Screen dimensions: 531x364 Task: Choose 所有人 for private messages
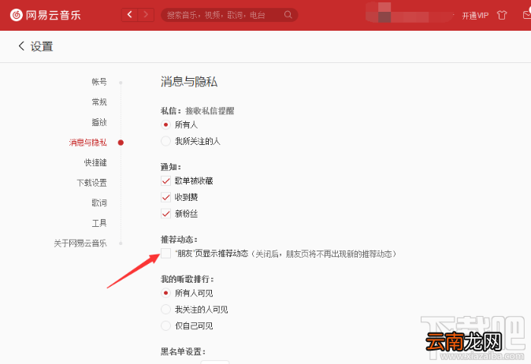point(165,124)
